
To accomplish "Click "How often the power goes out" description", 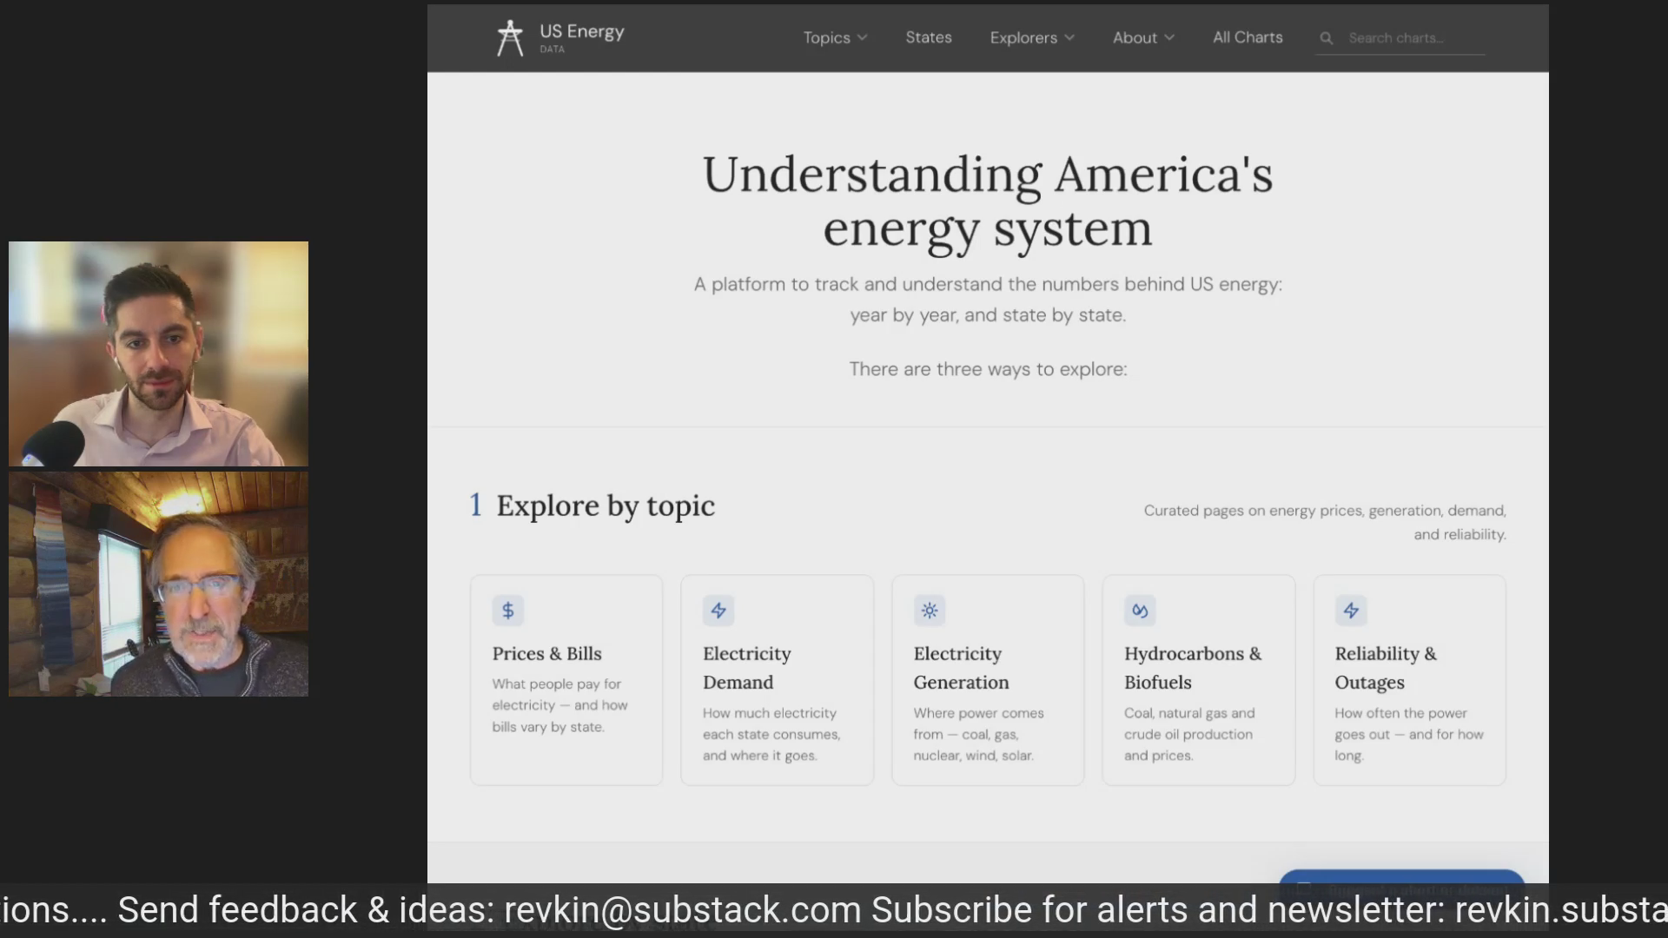I will [x=1409, y=734].
